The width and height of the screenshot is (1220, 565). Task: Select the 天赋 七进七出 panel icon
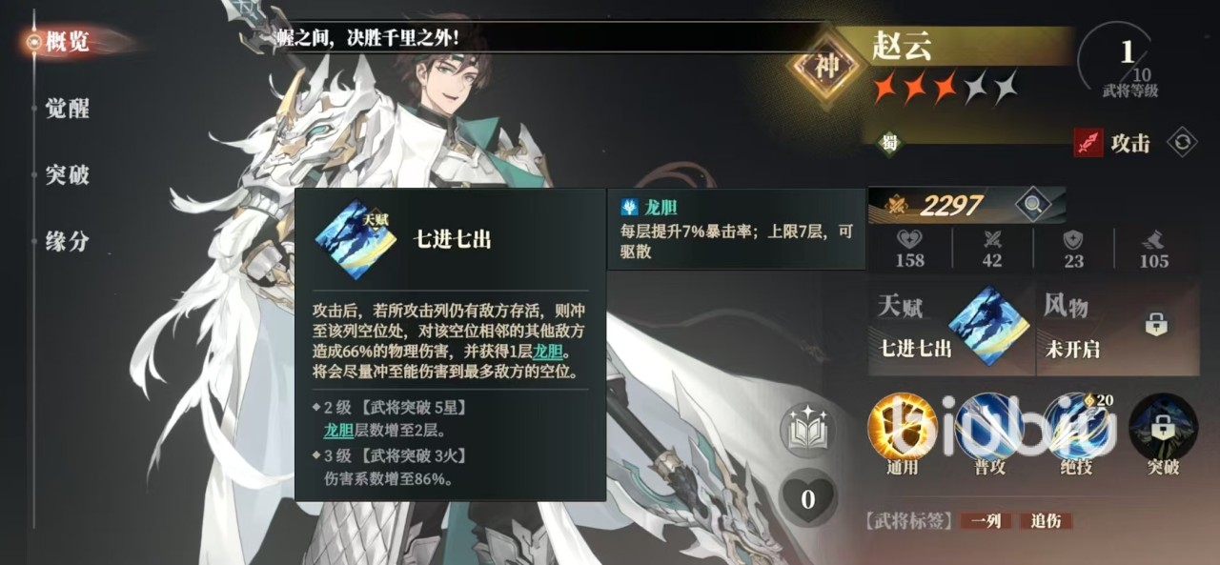click(990, 326)
